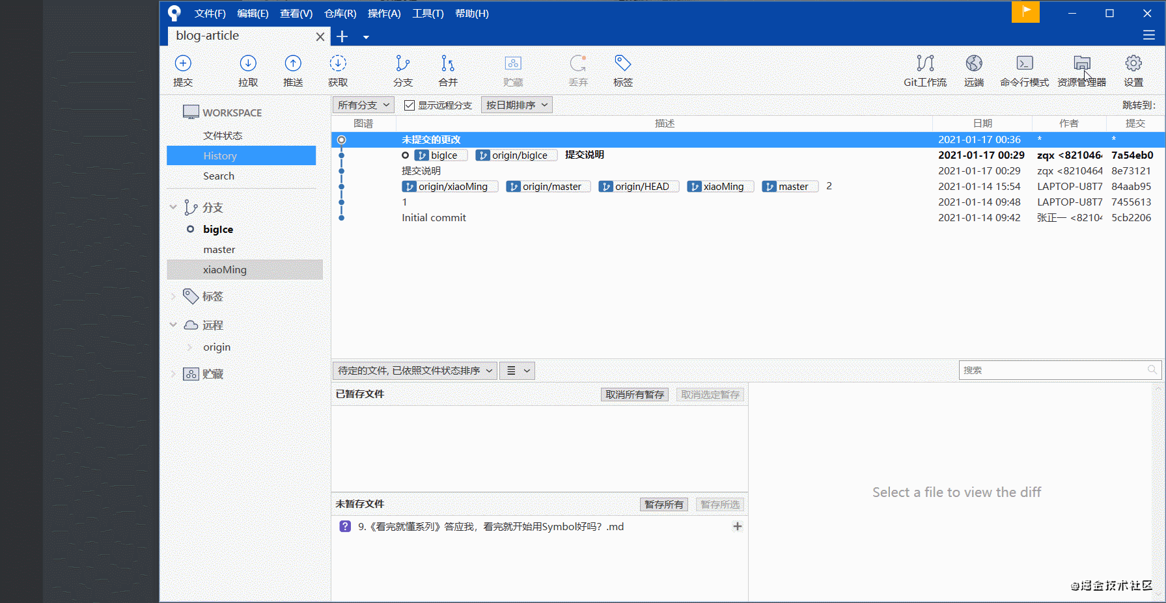Click the 推送 push toolbar icon
Image resolution: width=1166 pixels, height=603 pixels.
tap(293, 63)
